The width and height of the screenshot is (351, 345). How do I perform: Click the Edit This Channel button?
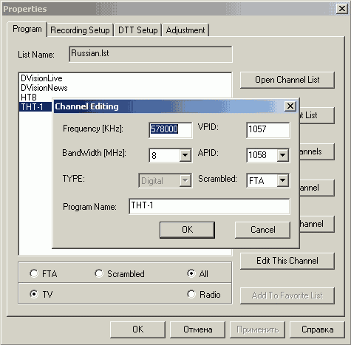[x=287, y=261]
